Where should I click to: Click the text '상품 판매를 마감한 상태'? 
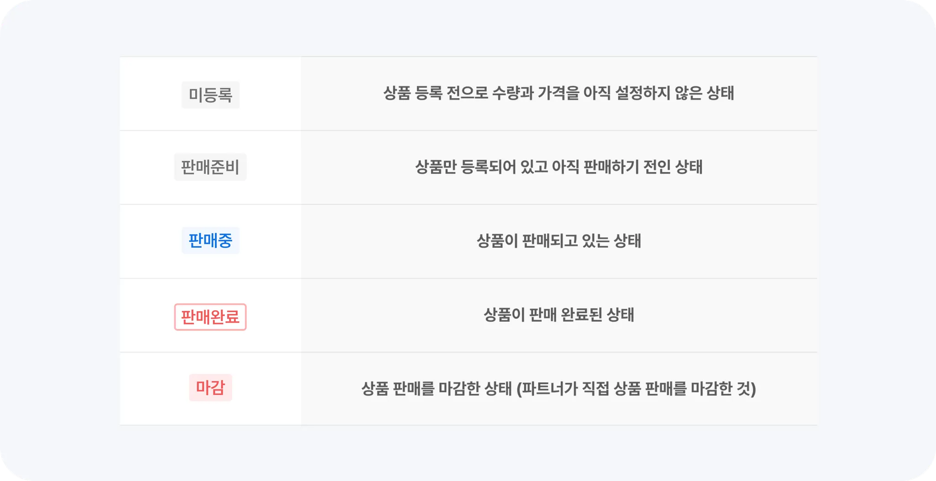click(x=436, y=388)
